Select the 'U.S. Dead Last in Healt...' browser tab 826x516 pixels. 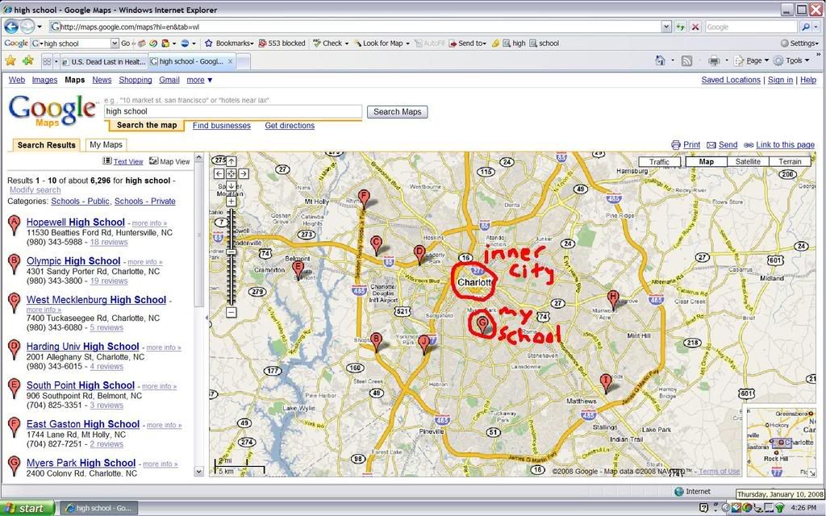pyautogui.click(x=102, y=61)
